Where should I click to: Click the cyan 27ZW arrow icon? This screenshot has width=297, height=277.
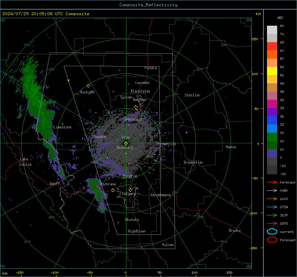pos(272,207)
